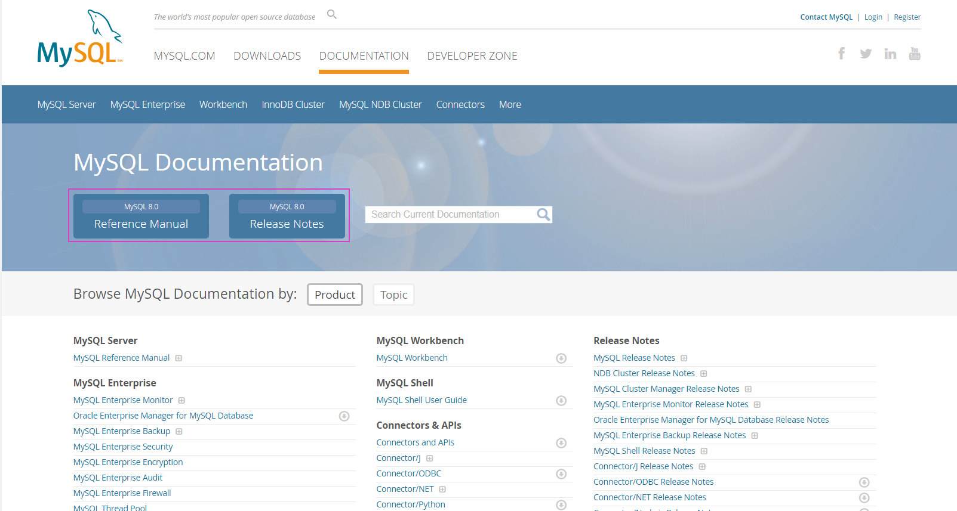Viewport: 957px width, 511px height.
Task: Expand MySQL Reference Manual plus icon
Action: pos(179,358)
